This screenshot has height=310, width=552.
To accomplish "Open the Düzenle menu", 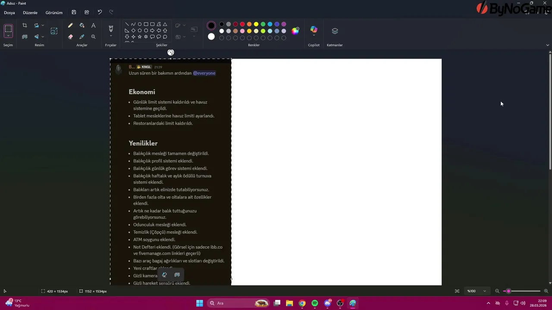I will (30, 12).
